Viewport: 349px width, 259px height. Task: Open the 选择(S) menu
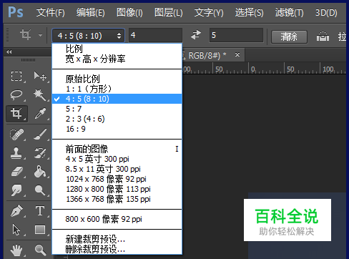249,12
